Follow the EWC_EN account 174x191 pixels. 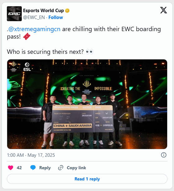56,17
